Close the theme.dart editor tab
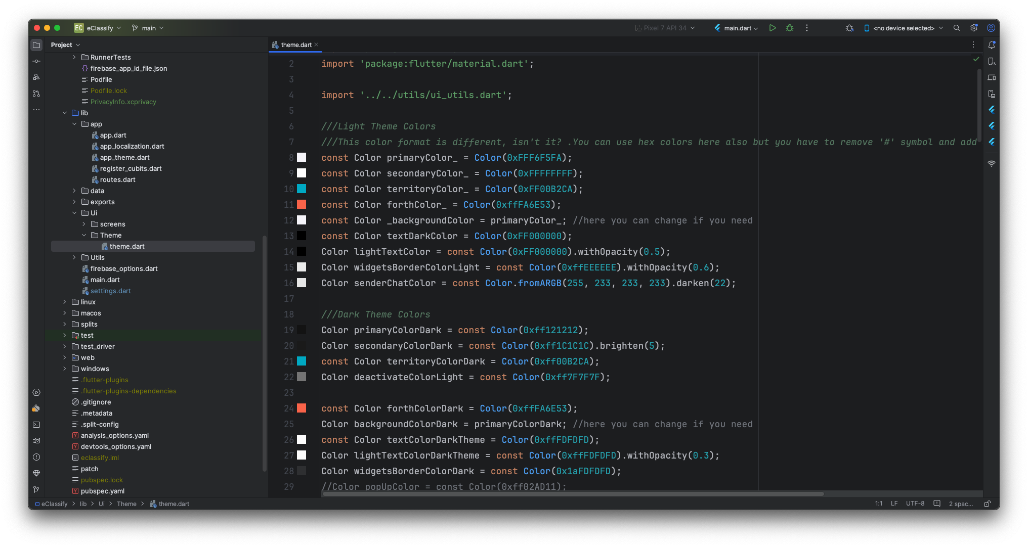The height and width of the screenshot is (547, 1028). (x=316, y=44)
